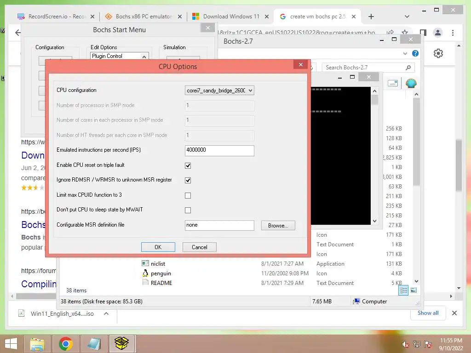Go back in Chrome browser
471x353 pixels.
coord(18,33)
